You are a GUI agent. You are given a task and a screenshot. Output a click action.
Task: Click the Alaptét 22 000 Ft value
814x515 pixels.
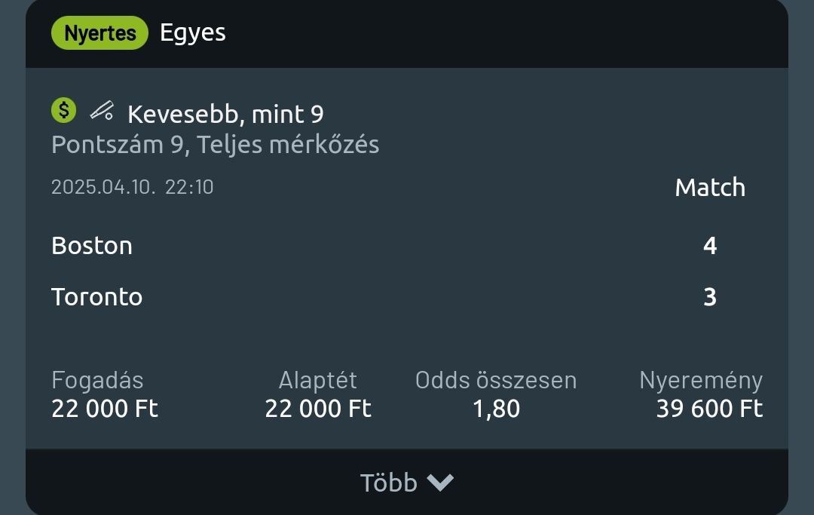tap(318, 409)
